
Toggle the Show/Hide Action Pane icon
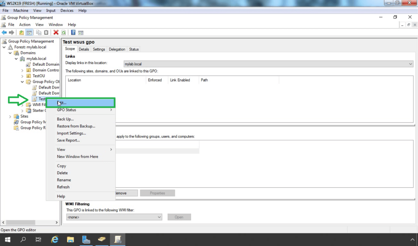tap(81, 33)
